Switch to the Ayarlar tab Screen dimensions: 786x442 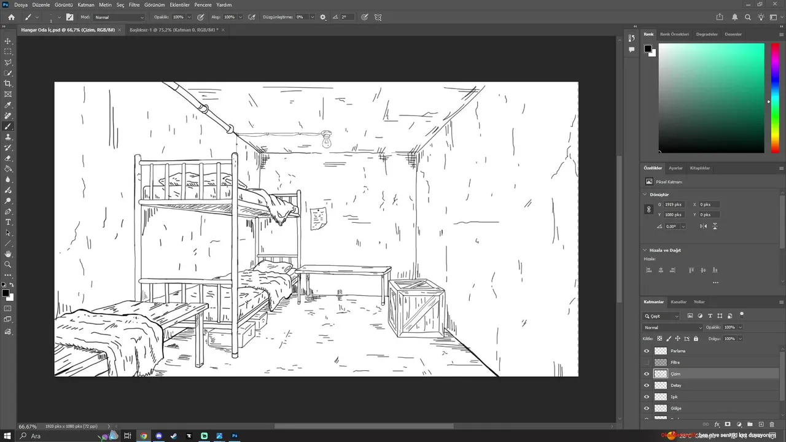[675, 168]
